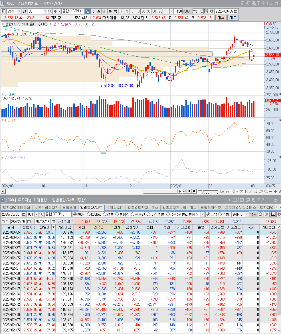
Task: Click the search magnifier beside code 001 in chart window
Action: (x=50, y=11)
